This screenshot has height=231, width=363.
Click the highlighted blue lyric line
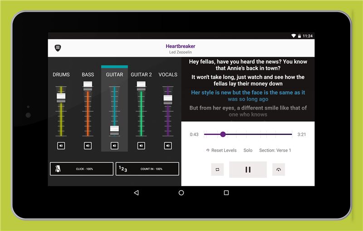tap(248, 96)
